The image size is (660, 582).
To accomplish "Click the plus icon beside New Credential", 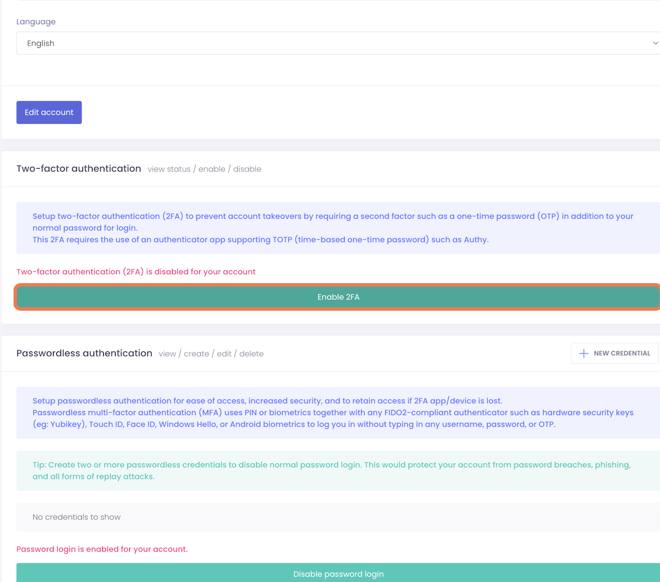I will (x=584, y=354).
